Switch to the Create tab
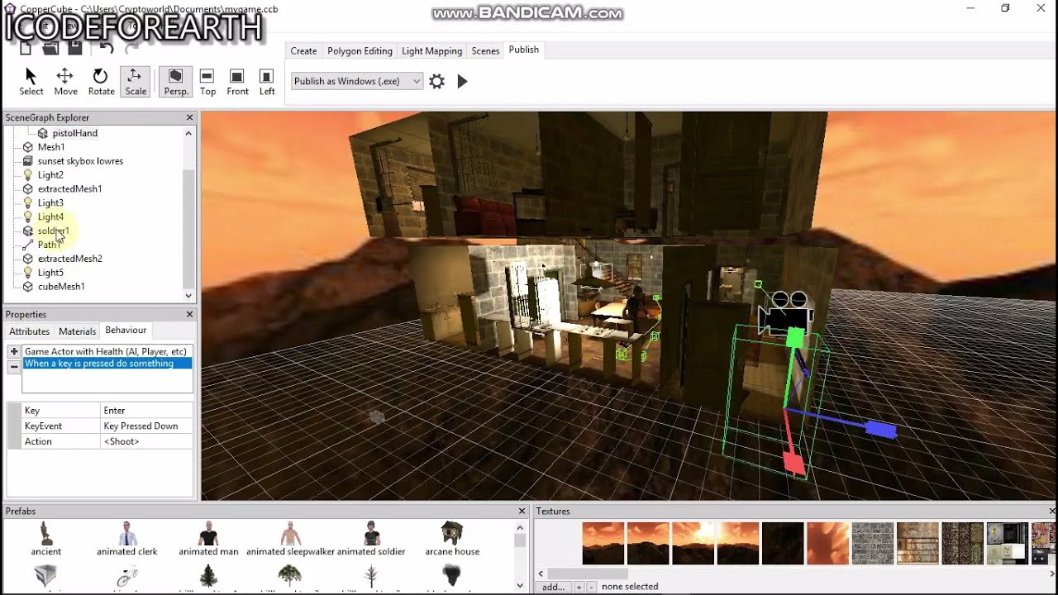 [x=303, y=50]
